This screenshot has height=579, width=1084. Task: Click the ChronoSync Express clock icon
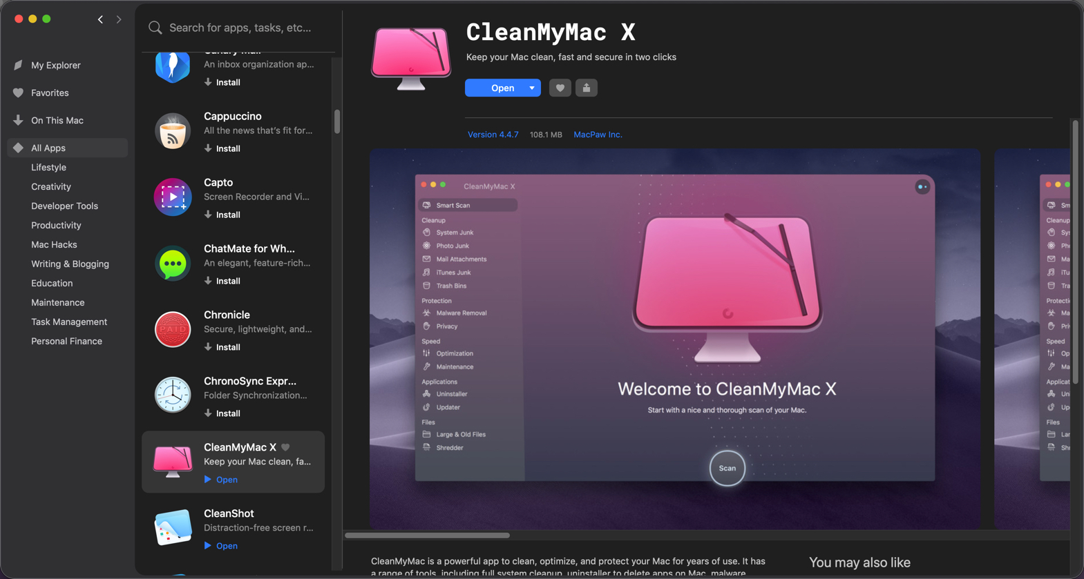click(x=173, y=396)
